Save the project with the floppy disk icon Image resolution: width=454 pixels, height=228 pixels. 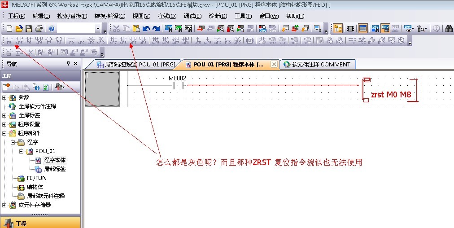click(x=29, y=29)
